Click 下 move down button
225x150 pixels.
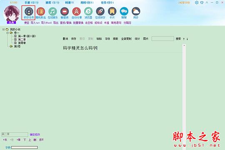point(25,140)
